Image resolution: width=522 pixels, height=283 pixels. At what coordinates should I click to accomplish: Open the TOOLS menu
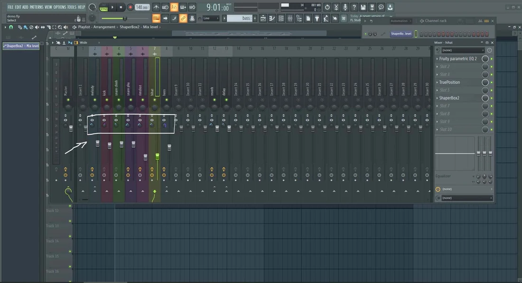point(72,7)
